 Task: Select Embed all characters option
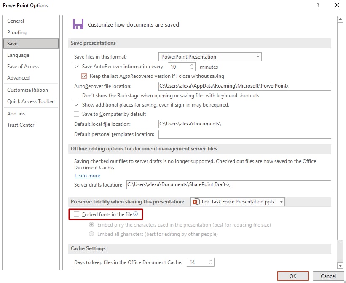[91, 234]
